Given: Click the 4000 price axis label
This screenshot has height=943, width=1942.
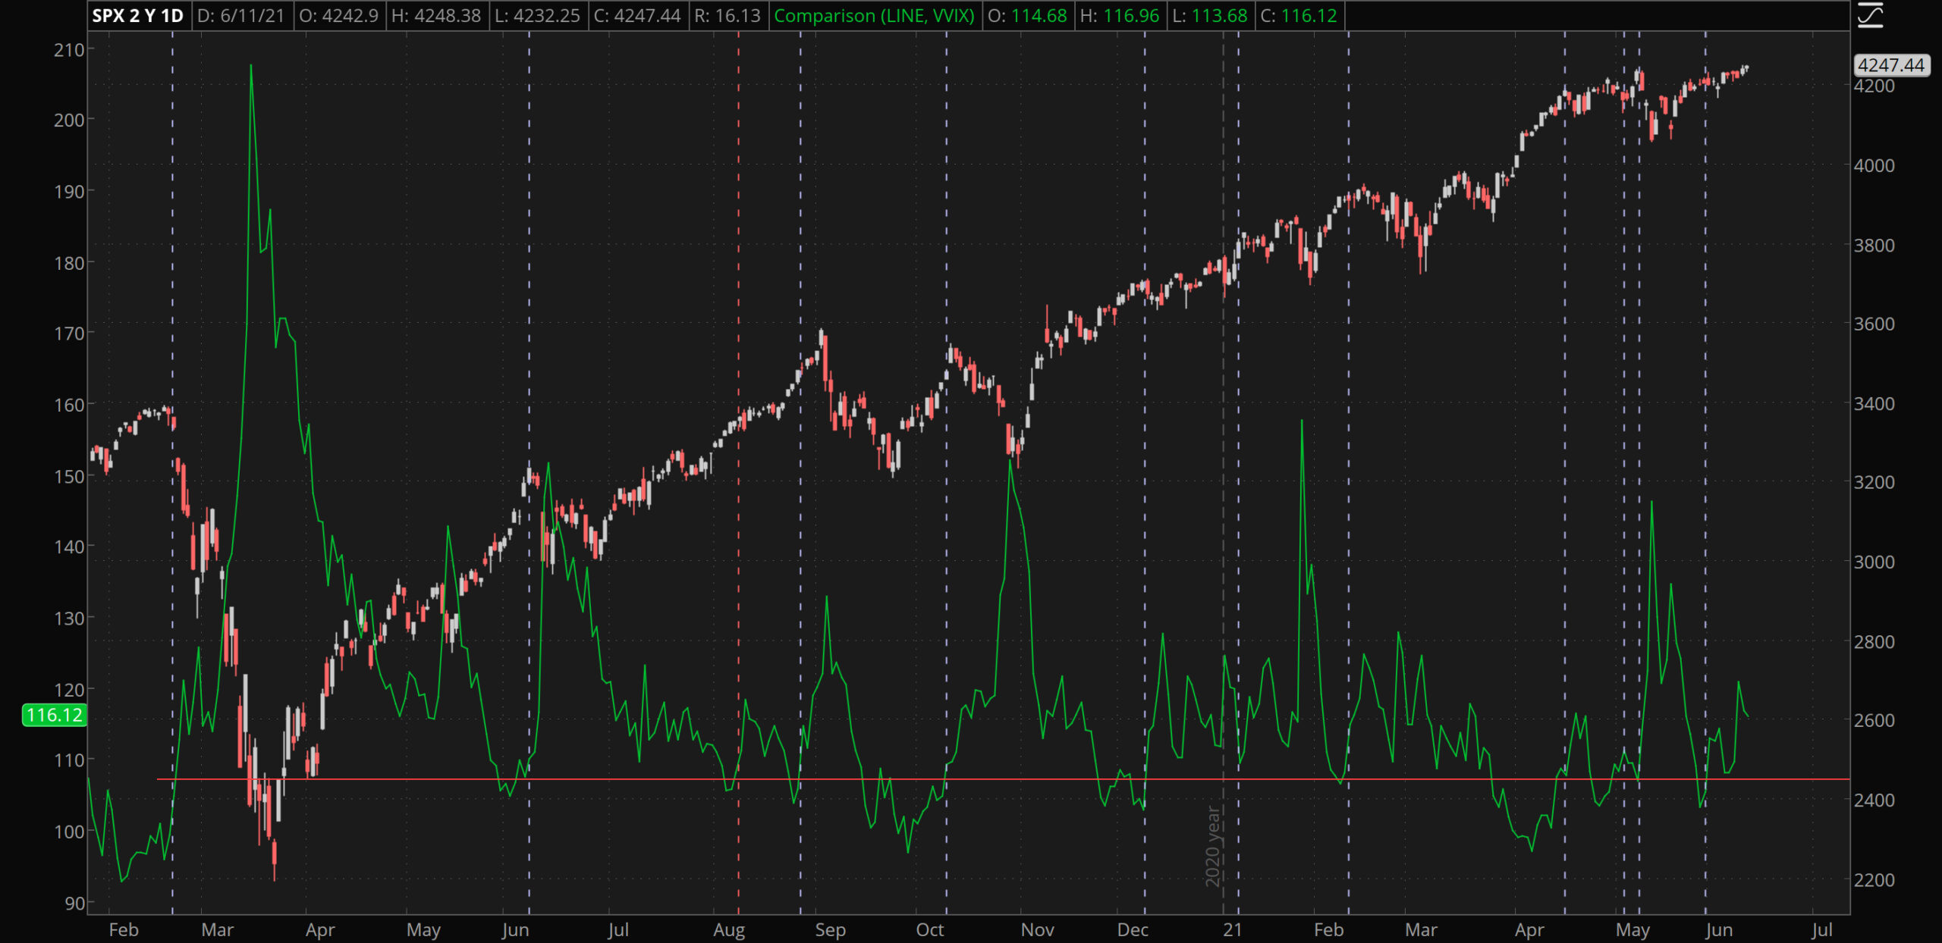Looking at the screenshot, I should click(1874, 165).
